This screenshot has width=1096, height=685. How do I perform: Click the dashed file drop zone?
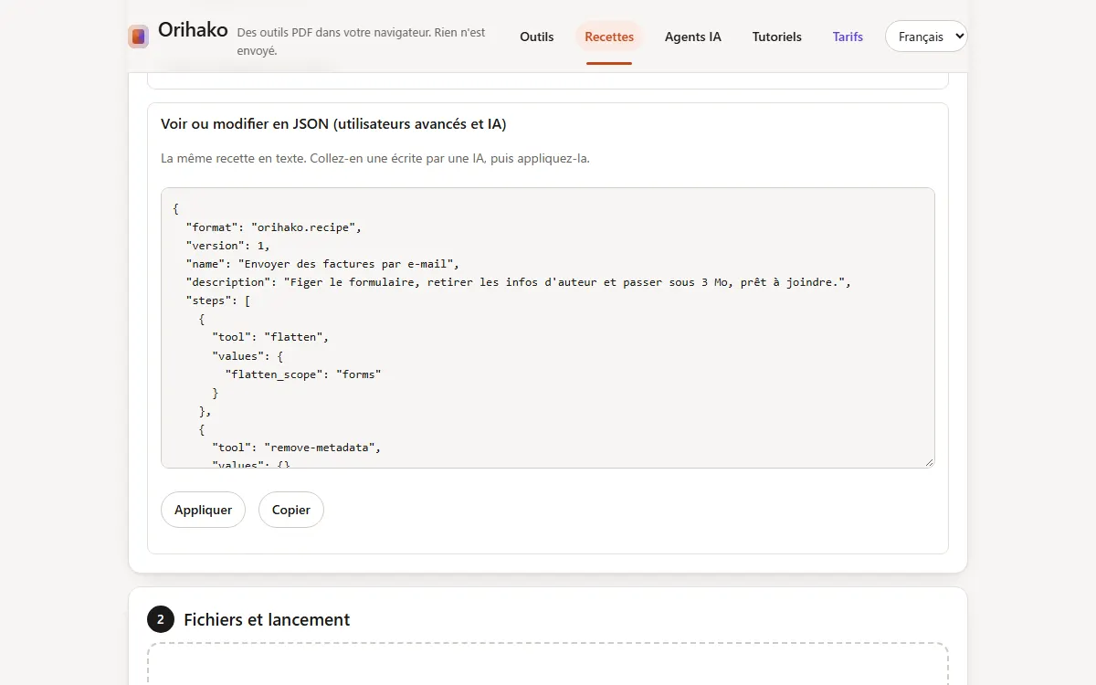click(x=548, y=665)
